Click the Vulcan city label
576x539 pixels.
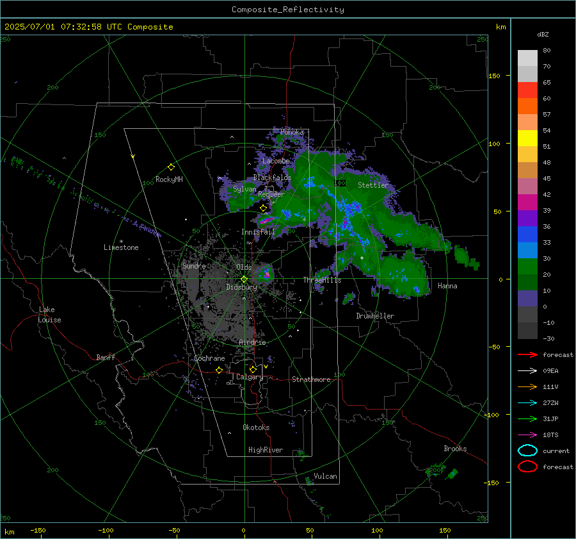point(325,476)
